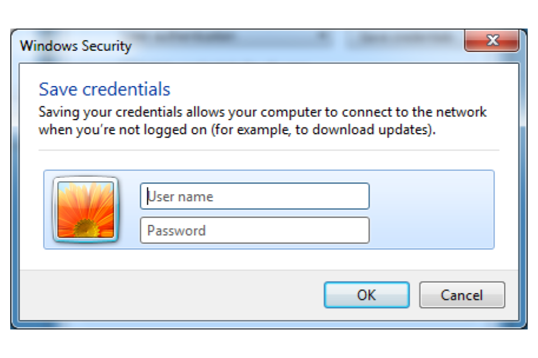Close the Windows Security dialog with X
Image resolution: width=538 pixels, height=358 pixels.
491,40
